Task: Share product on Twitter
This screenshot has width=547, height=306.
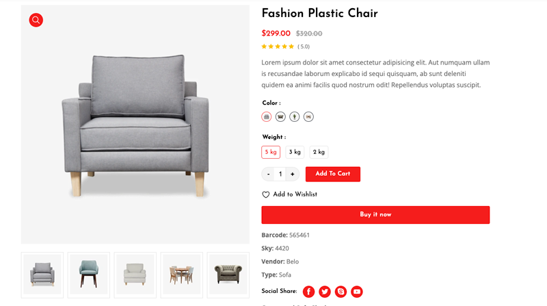Action: point(325,292)
